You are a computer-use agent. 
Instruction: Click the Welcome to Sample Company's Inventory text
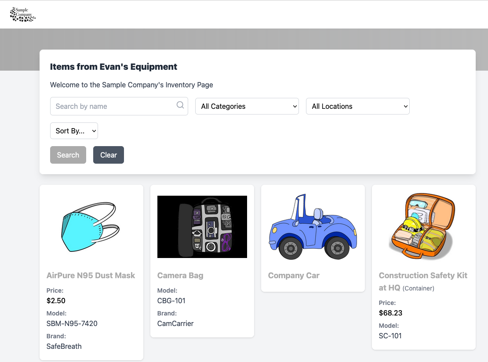click(131, 85)
